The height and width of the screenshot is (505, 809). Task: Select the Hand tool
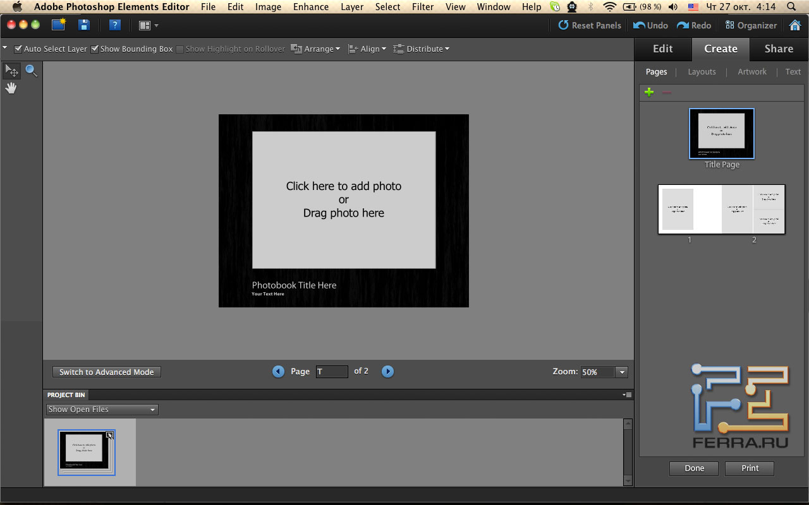click(11, 88)
